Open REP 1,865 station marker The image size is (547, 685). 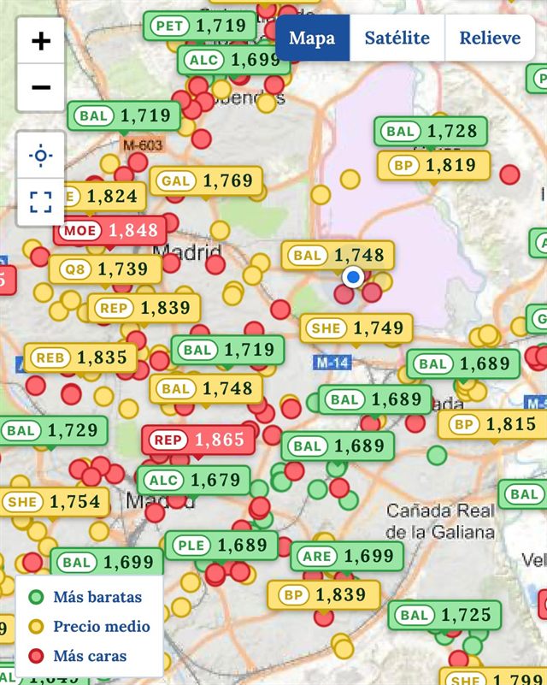point(198,440)
